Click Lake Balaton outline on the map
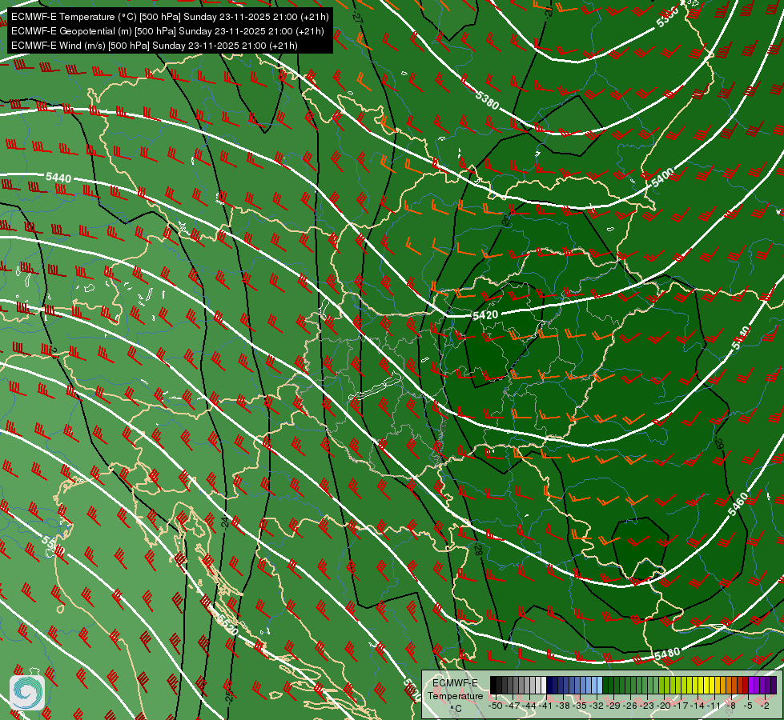The height and width of the screenshot is (720, 784). pyautogui.click(x=376, y=386)
